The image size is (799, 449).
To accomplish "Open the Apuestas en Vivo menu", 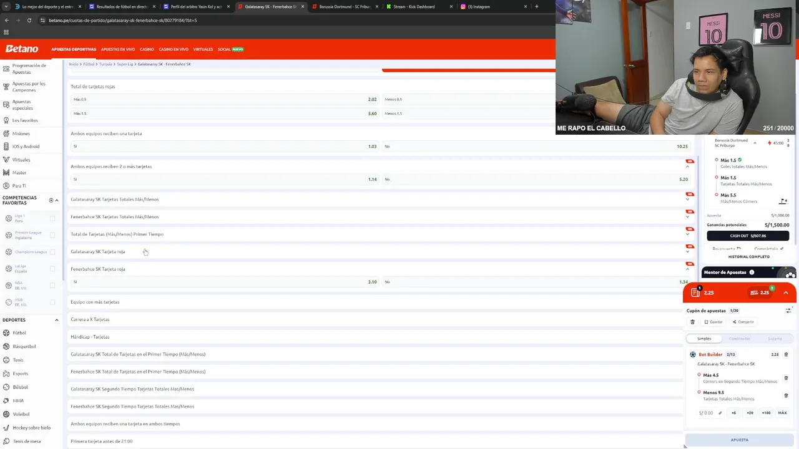I will pos(118,49).
